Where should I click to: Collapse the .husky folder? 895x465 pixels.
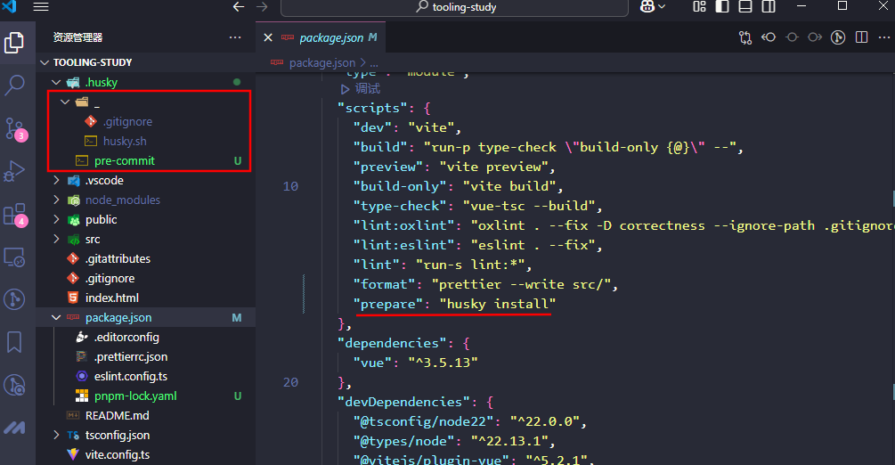pyautogui.click(x=57, y=82)
